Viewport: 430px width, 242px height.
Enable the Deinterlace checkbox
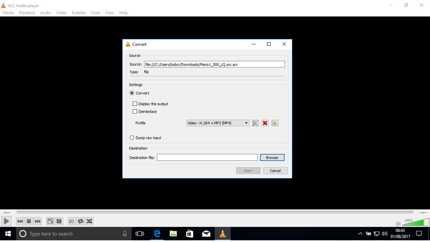point(135,111)
